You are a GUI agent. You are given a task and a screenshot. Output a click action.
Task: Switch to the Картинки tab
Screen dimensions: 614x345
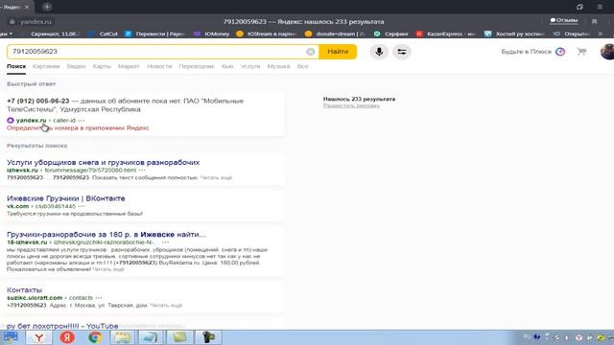point(46,66)
